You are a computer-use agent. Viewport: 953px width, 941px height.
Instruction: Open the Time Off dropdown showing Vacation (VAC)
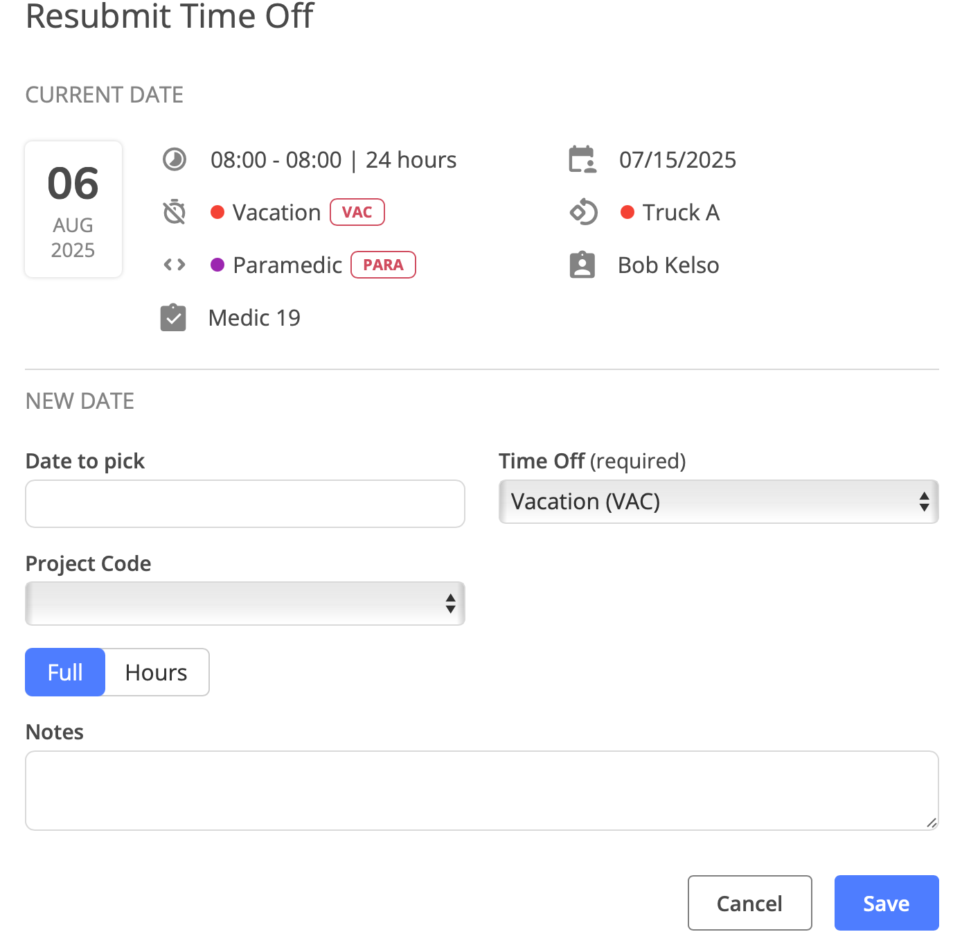pyautogui.click(x=719, y=502)
